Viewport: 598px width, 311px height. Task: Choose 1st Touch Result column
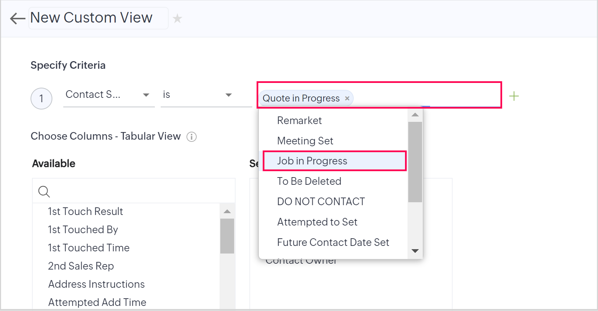point(85,211)
